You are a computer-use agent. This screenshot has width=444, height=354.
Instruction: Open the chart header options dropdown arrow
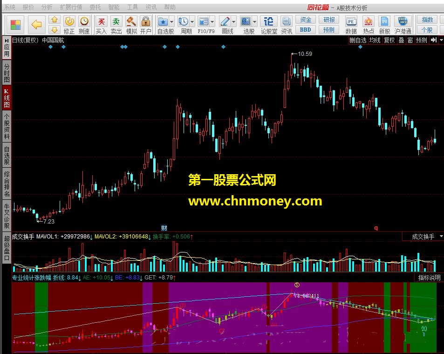[441, 40]
